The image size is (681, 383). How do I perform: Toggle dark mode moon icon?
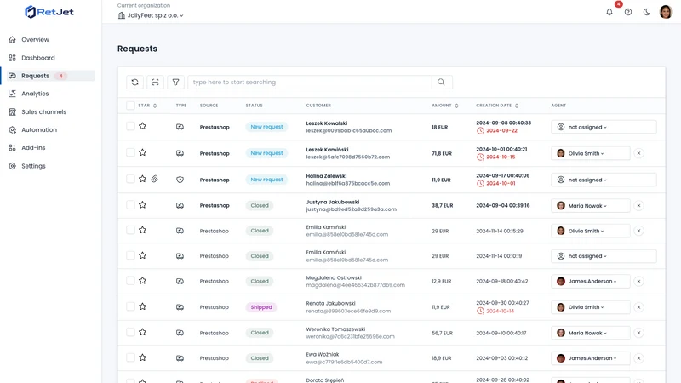click(647, 12)
